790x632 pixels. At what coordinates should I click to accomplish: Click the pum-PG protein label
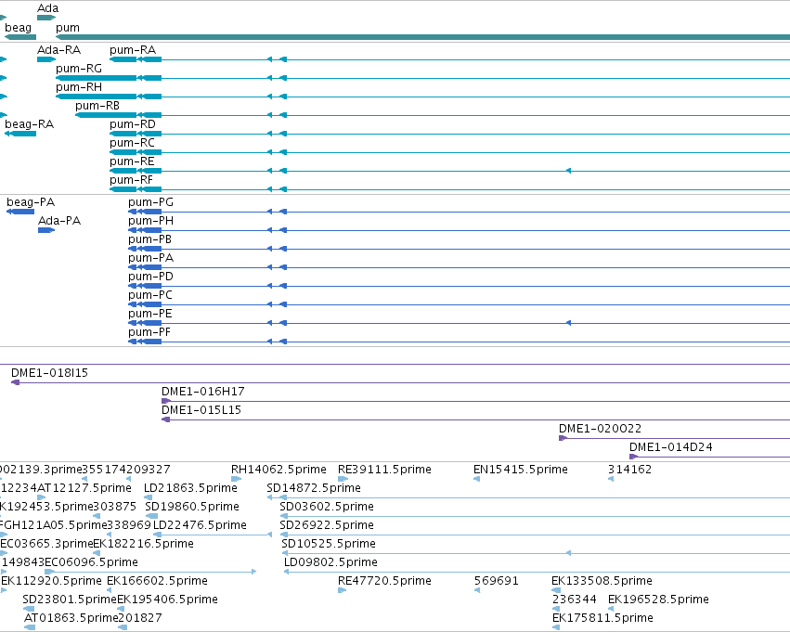point(151,202)
